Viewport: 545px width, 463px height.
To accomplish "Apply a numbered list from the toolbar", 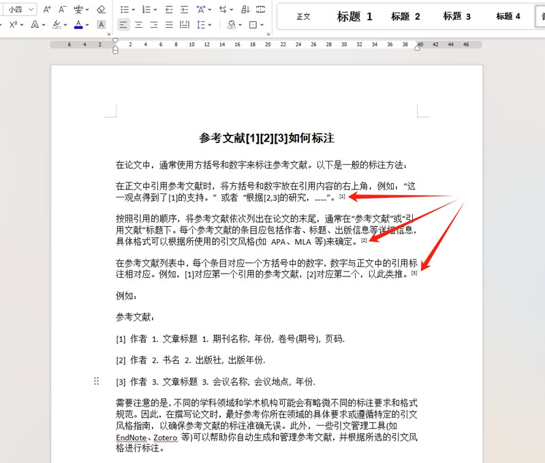I will pyautogui.click(x=145, y=9).
